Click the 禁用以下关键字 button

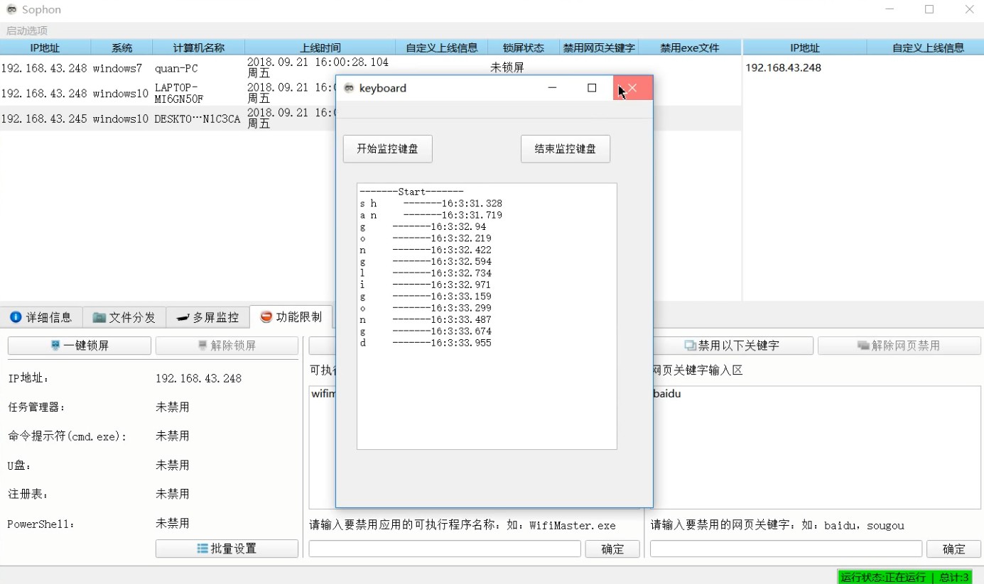click(x=732, y=346)
